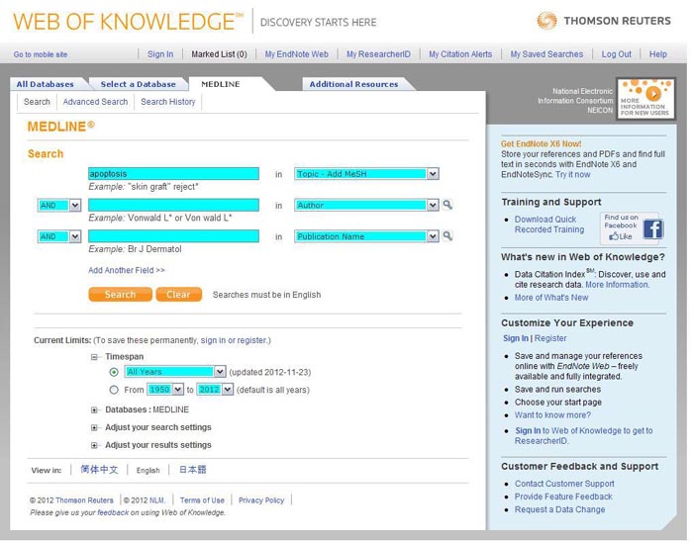
Task: Switch to the All Databases tab
Action: click(x=46, y=84)
